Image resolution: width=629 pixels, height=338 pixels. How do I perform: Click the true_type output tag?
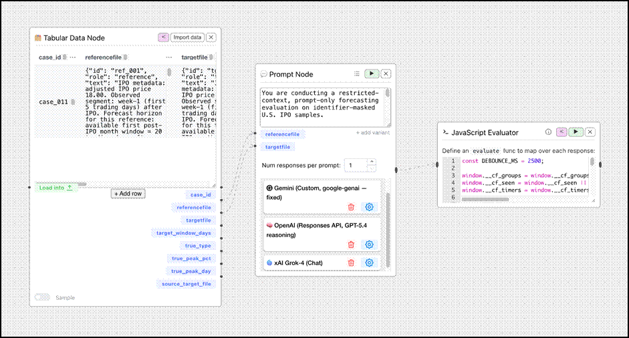click(198, 246)
